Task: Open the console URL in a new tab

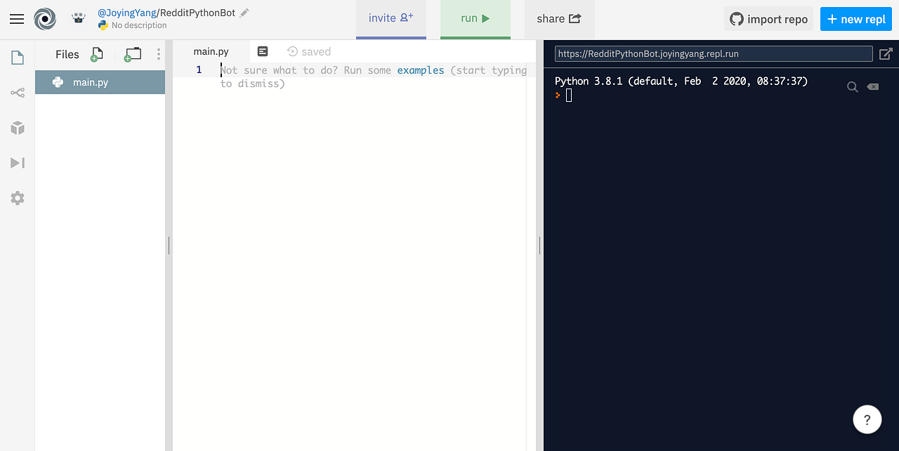Action: tap(886, 53)
